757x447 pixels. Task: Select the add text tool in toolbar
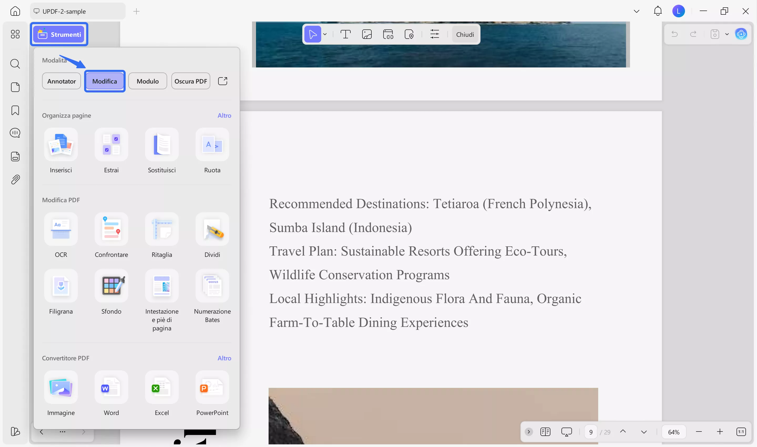pos(345,34)
